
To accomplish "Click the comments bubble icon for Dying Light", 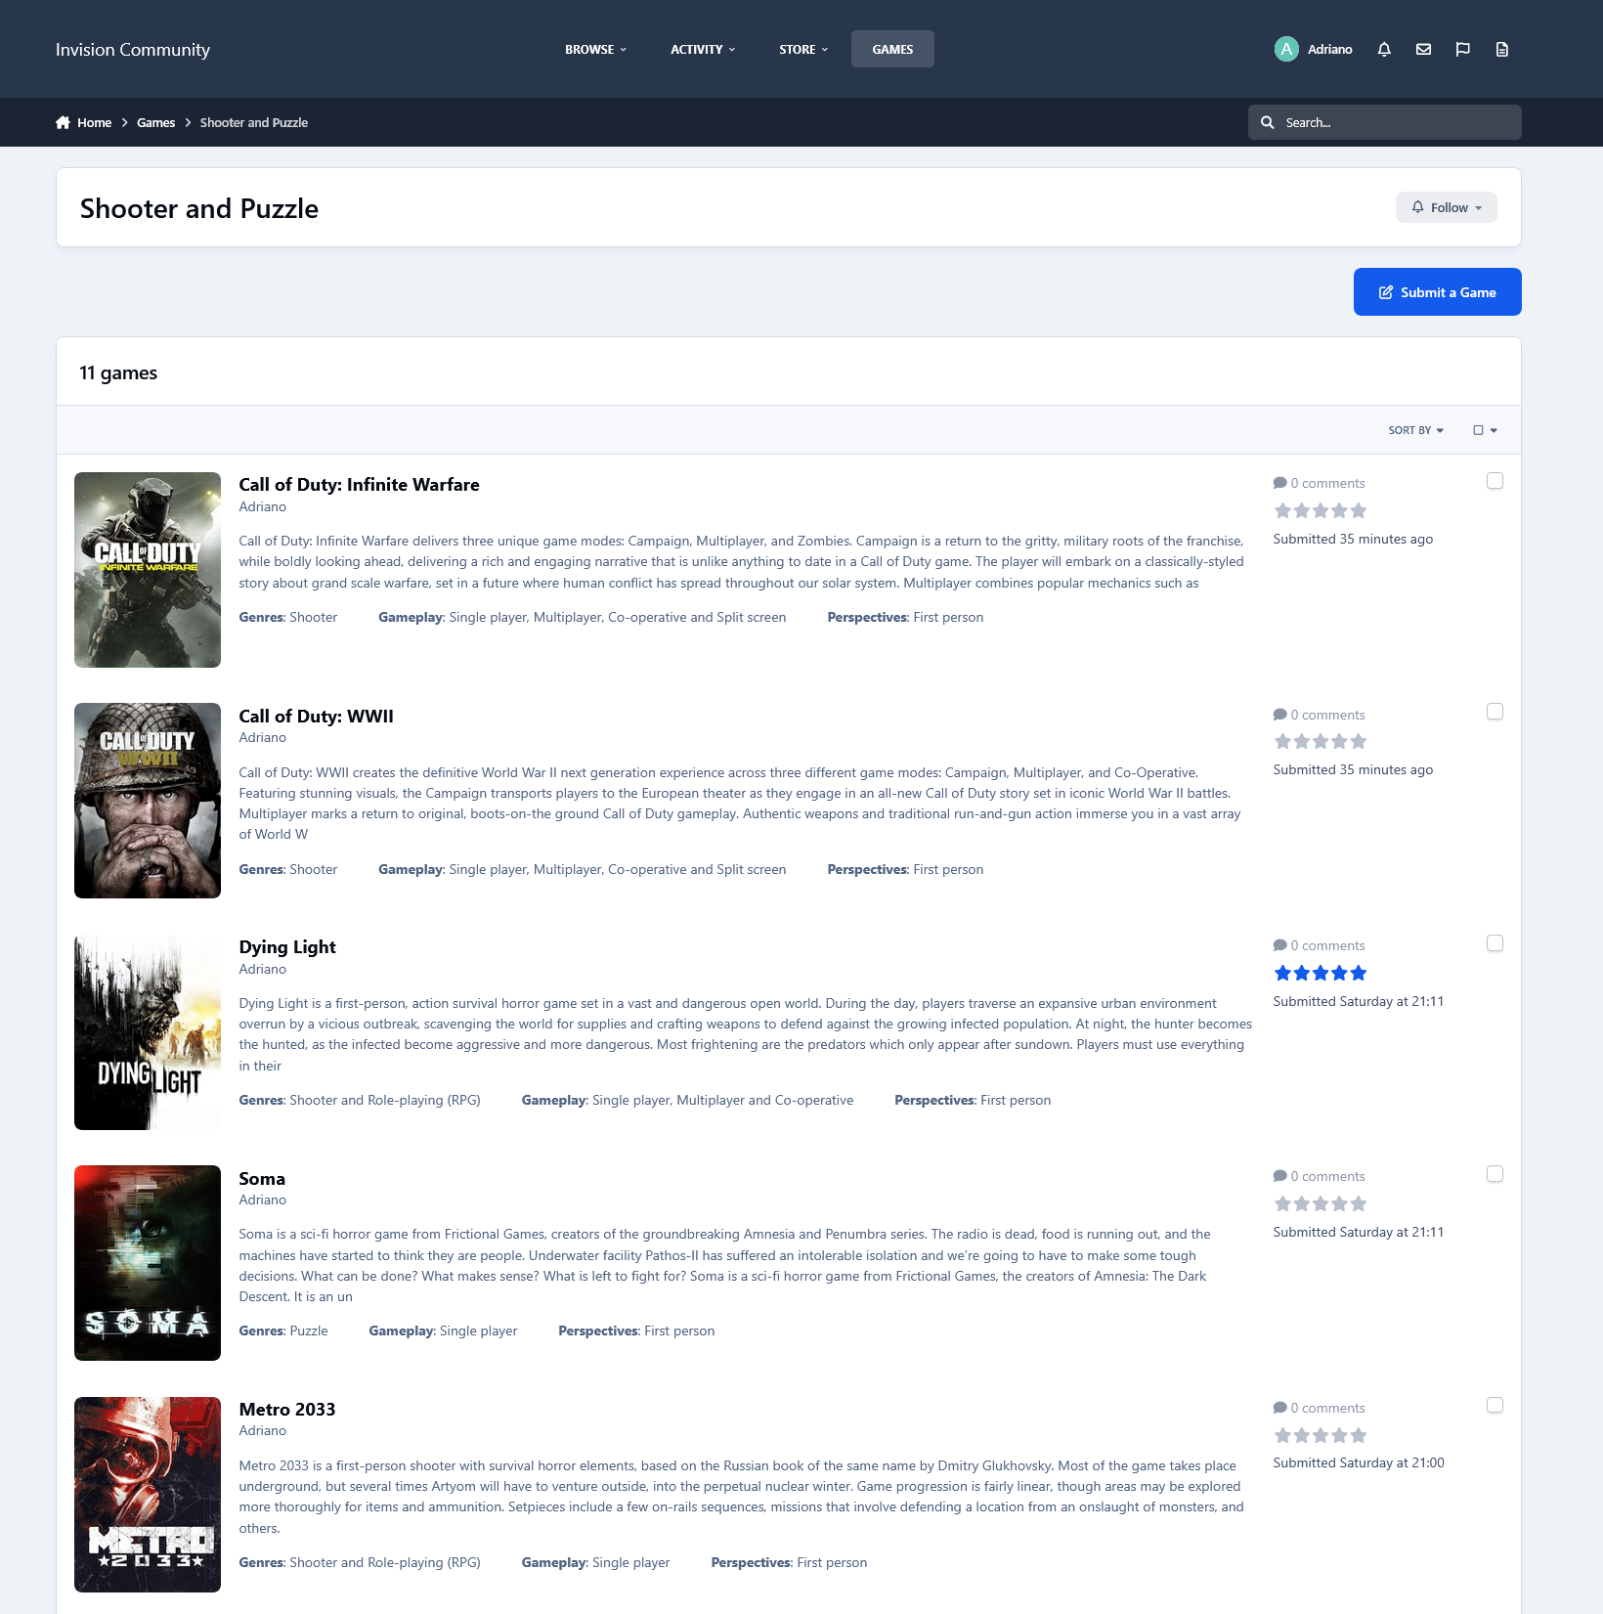I will coord(1279,945).
